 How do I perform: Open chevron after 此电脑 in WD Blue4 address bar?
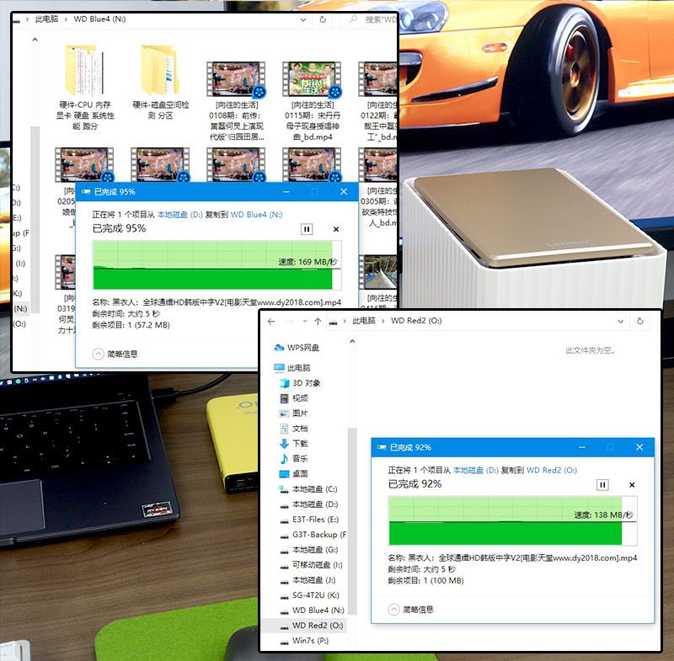coord(66,19)
